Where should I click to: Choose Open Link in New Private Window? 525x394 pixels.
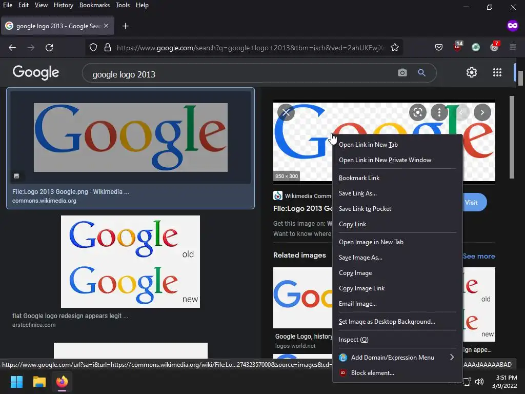[397, 160]
